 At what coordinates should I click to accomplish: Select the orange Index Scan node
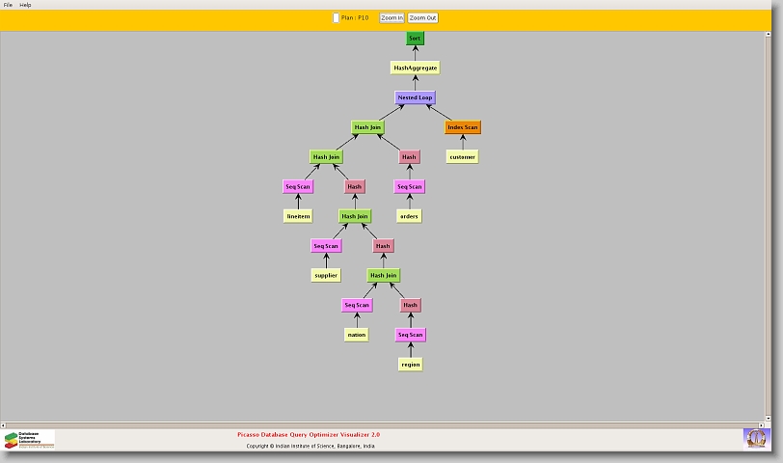pyautogui.click(x=462, y=127)
